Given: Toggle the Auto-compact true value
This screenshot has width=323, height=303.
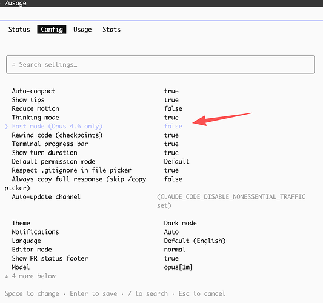Looking at the screenshot, I should point(171,91).
